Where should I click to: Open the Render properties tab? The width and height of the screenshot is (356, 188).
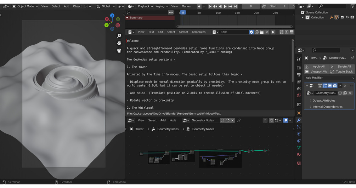299,68
